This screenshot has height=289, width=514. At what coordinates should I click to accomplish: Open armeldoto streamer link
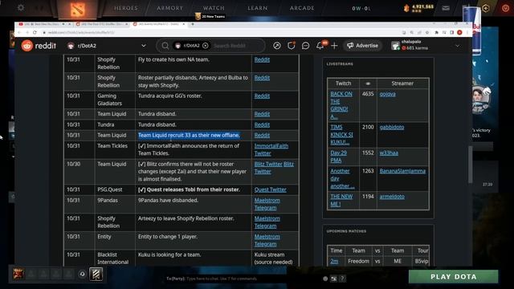pos(392,197)
